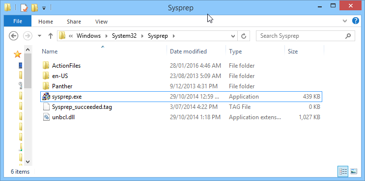Click the 439 KB size cell
Screen dimensions: 365x181
click(x=311, y=97)
